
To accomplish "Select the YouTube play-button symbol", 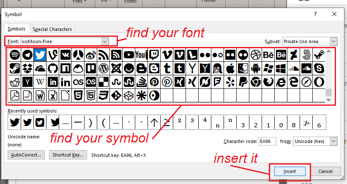I will [x=129, y=55].
